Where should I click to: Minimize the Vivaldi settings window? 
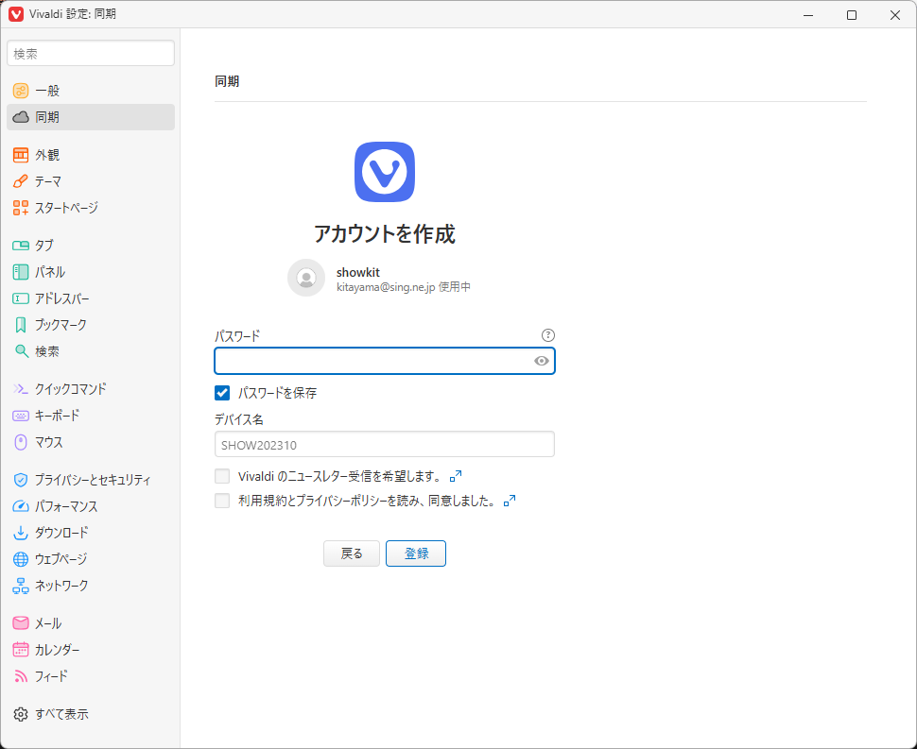click(808, 14)
